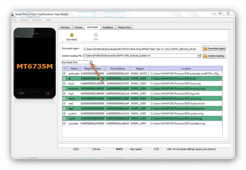Click the userdata row name cell
246x170 pixels.
[x=74, y=124]
